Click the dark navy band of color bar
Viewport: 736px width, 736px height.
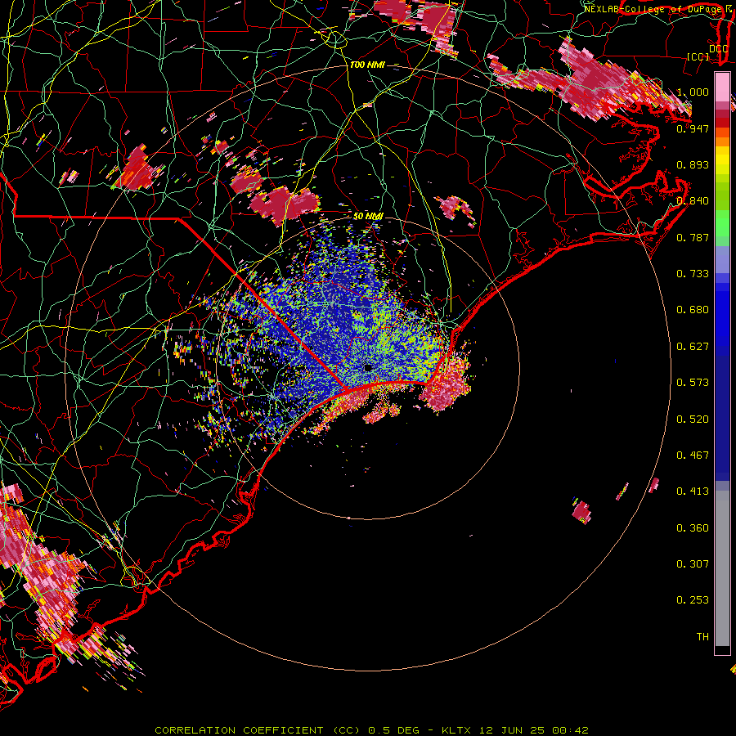point(722,415)
